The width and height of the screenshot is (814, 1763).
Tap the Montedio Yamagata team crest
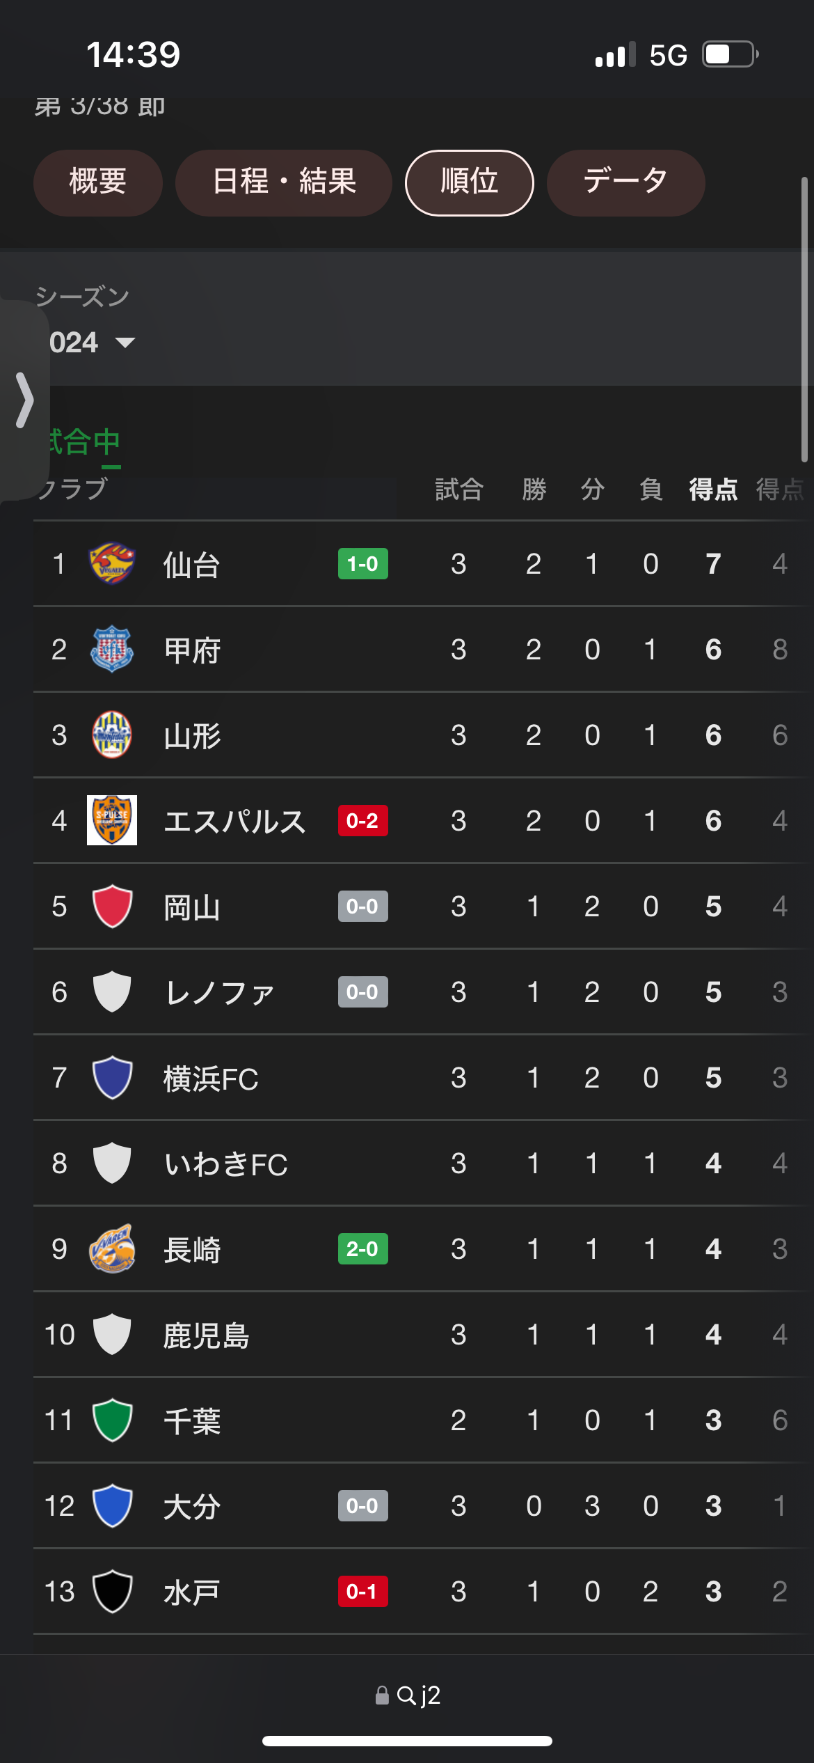click(x=112, y=735)
